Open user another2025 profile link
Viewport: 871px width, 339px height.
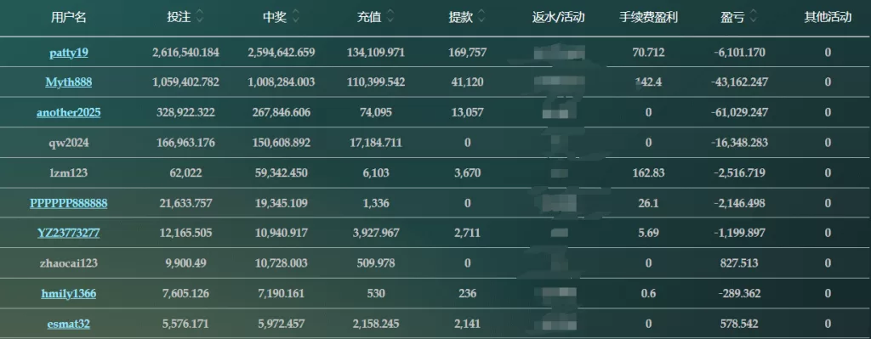click(69, 113)
